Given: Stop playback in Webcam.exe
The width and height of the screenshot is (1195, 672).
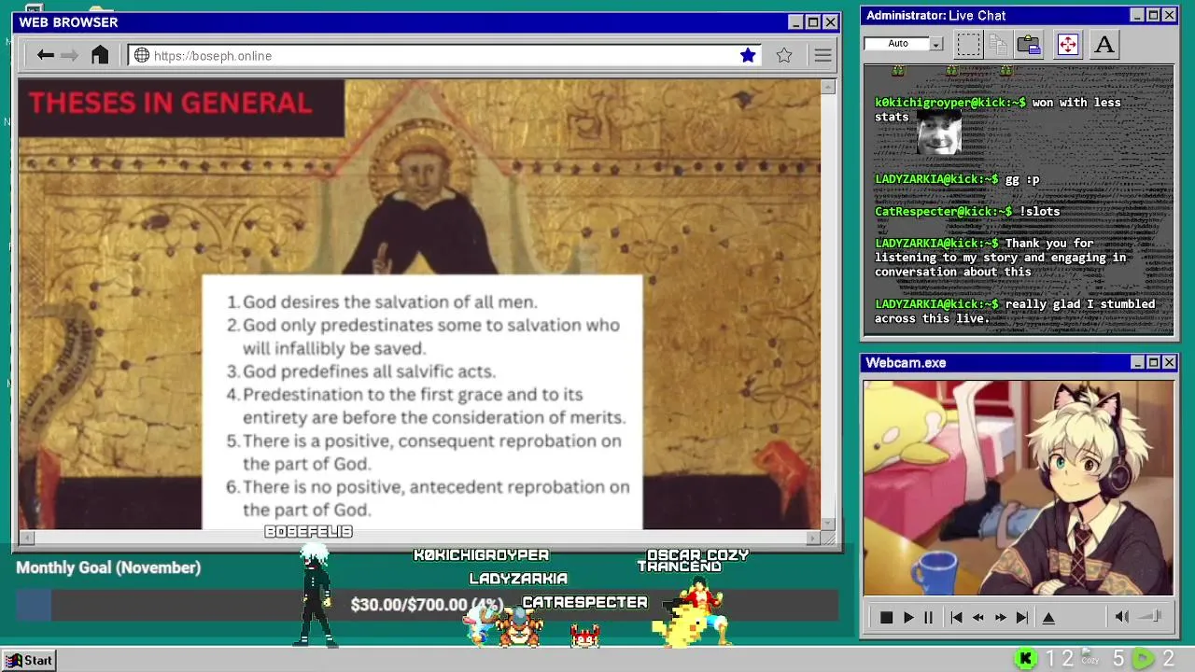Looking at the screenshot, I should [886, 618].
